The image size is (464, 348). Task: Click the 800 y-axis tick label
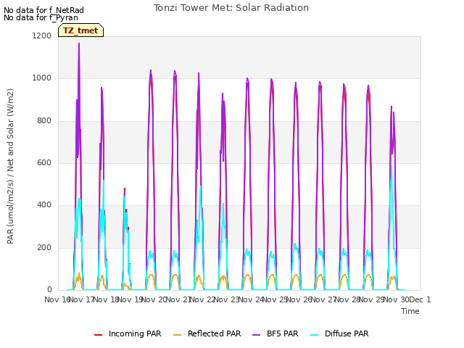coord(44,121)
